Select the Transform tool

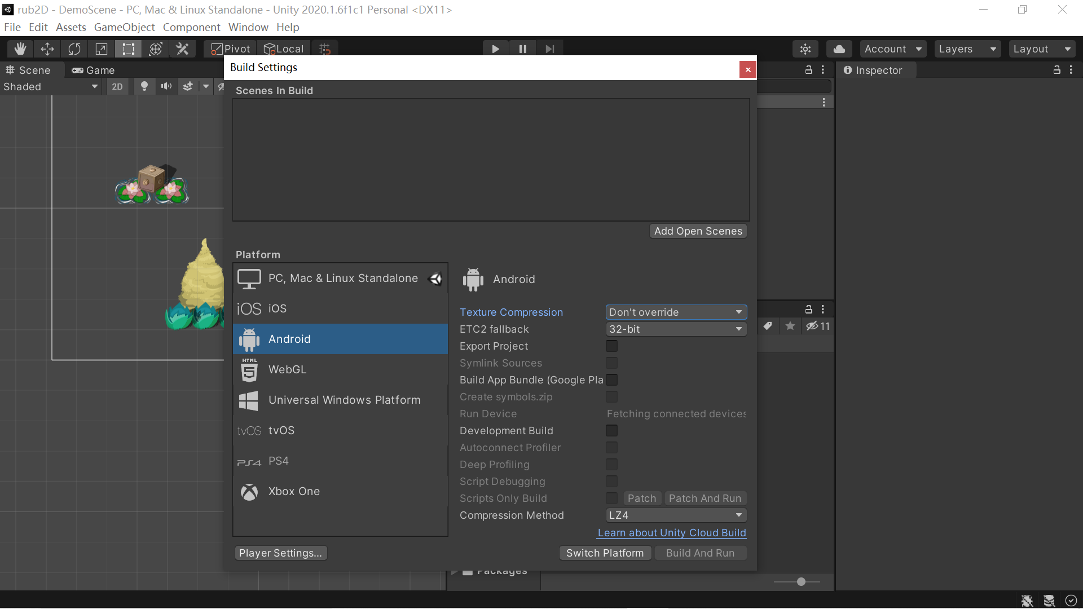tap(156, 49)
